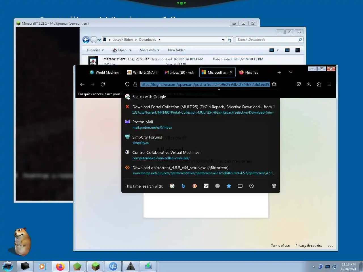Click Explorer back button in Downloads window
The height and width of the screenshot is (272, 363).
(x=86, y=40)
